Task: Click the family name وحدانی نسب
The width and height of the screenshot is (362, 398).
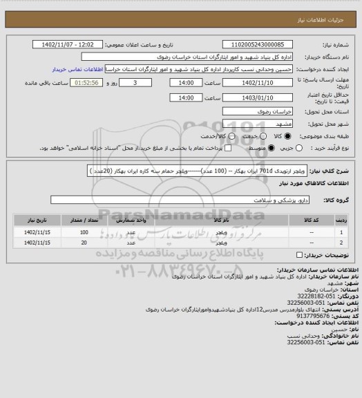Action: tap(303, 336)
